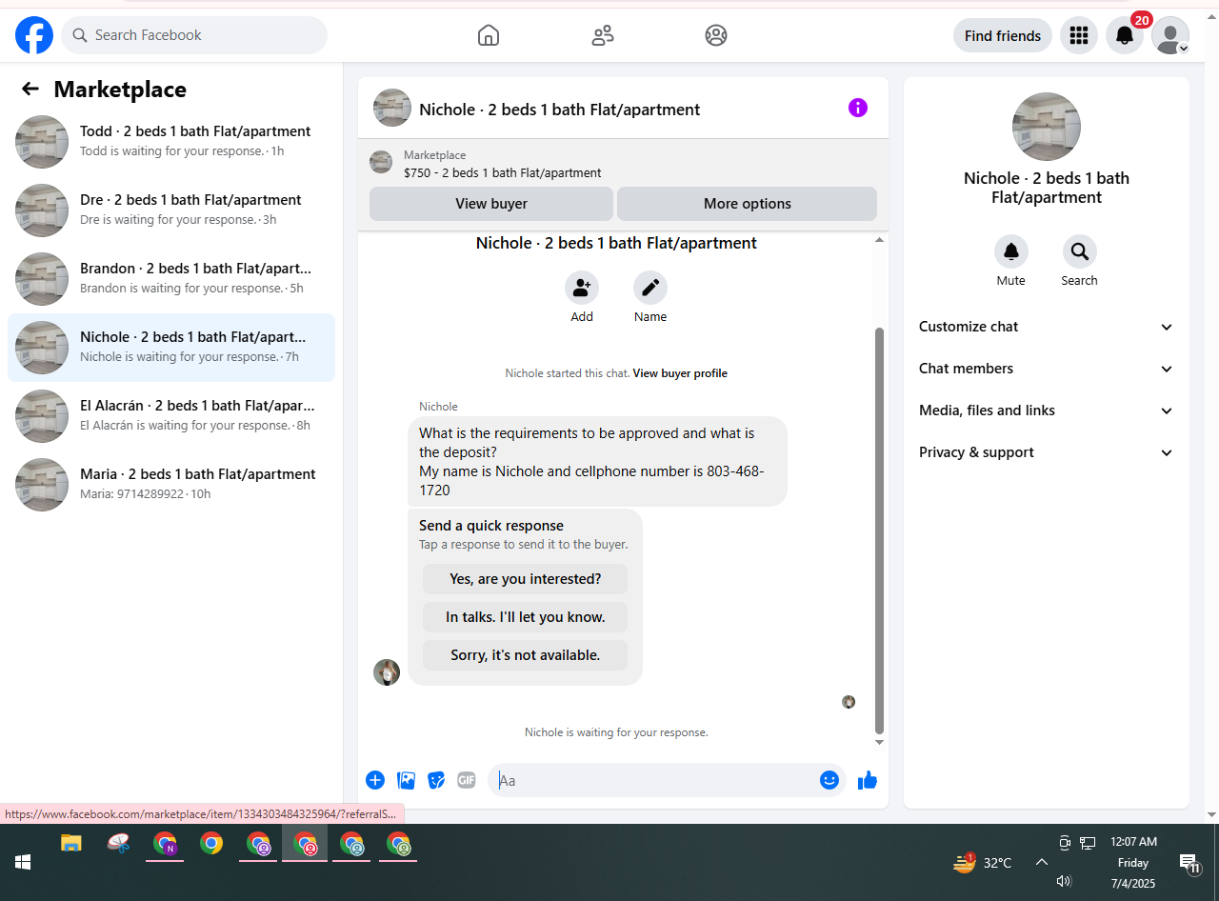The width and height of the screenshot is (1219, 901).
Task: Click the View buyer button
Action: tap(491, 204)
